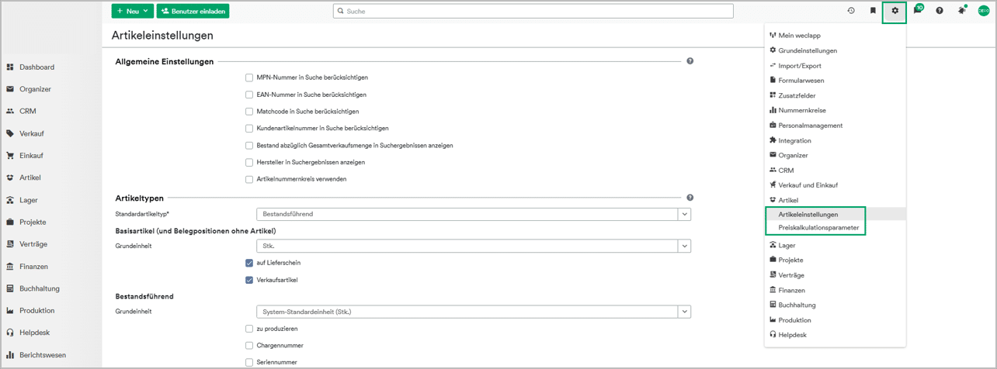
Task: Open the Neu dropdown button
Action: coord(132,11)
